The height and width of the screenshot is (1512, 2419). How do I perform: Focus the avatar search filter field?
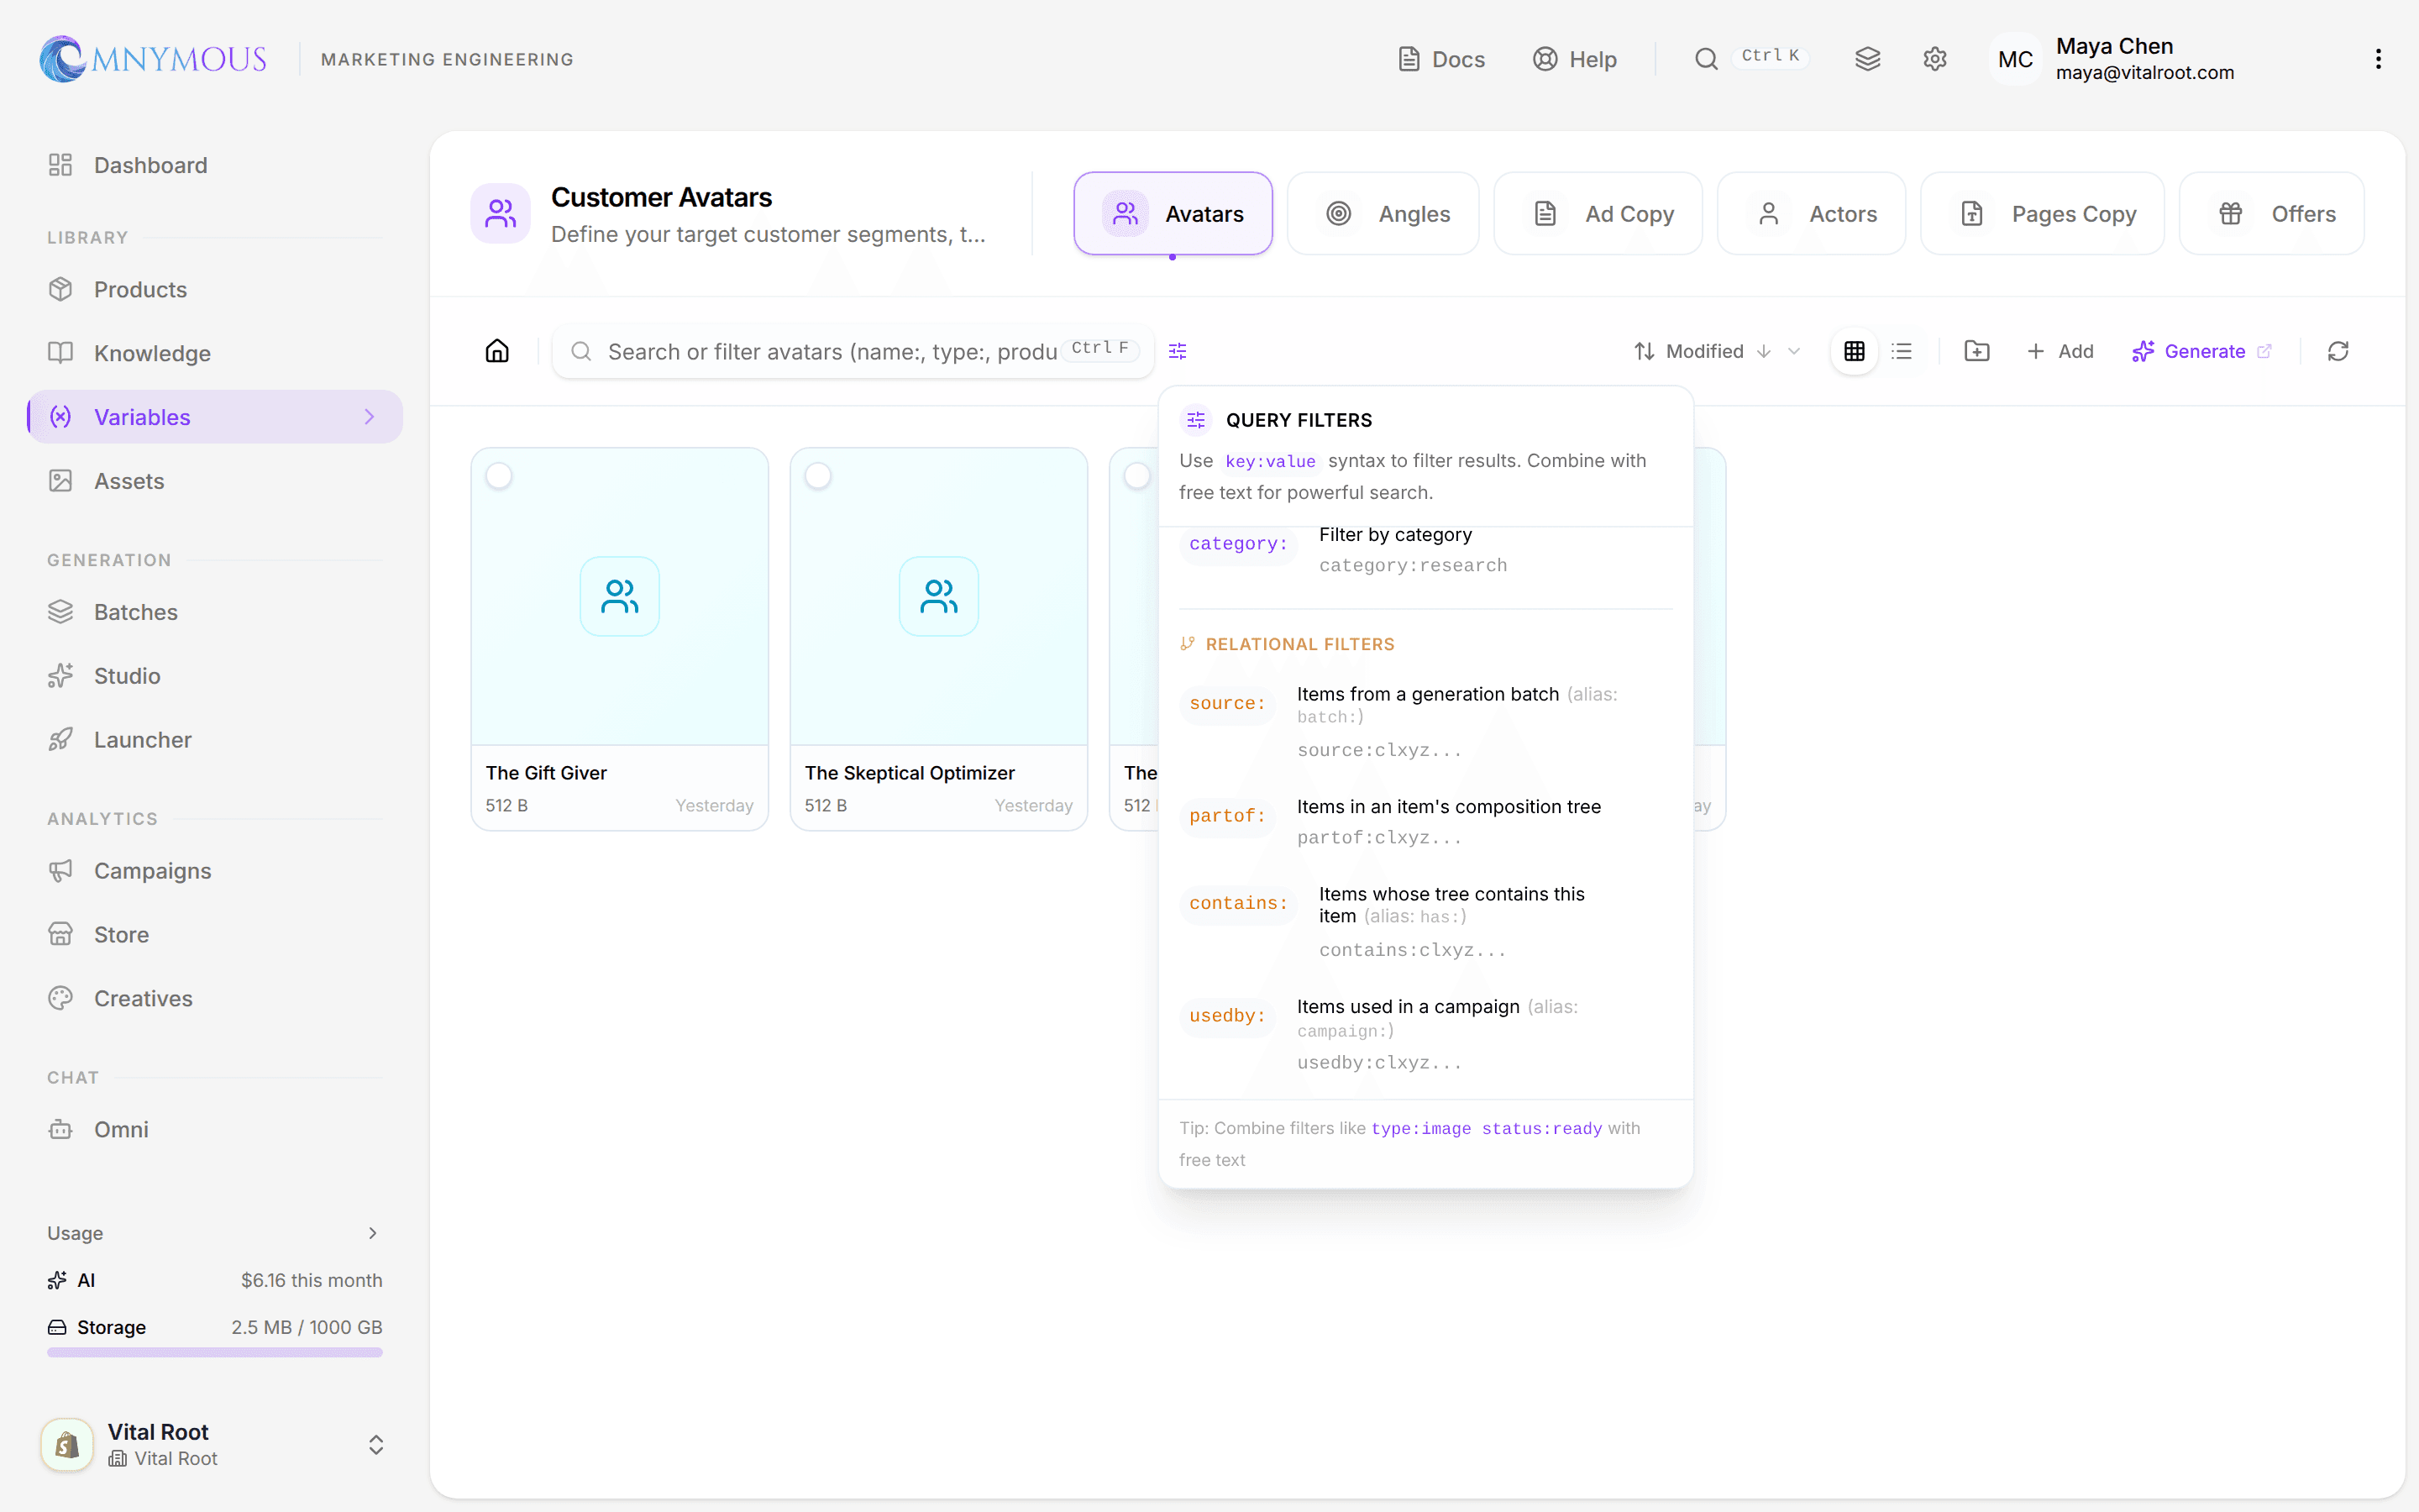coord(853,351)
